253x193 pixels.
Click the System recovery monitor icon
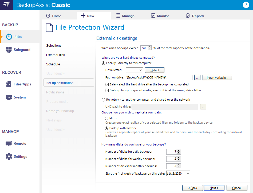[x=9, y=97]
